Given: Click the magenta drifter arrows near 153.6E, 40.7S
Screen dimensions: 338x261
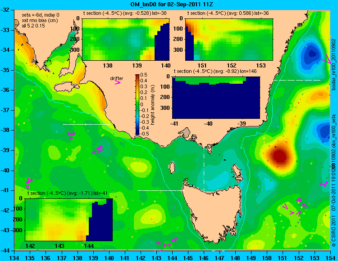Looking at the screenshot, I should pos(324,184).
